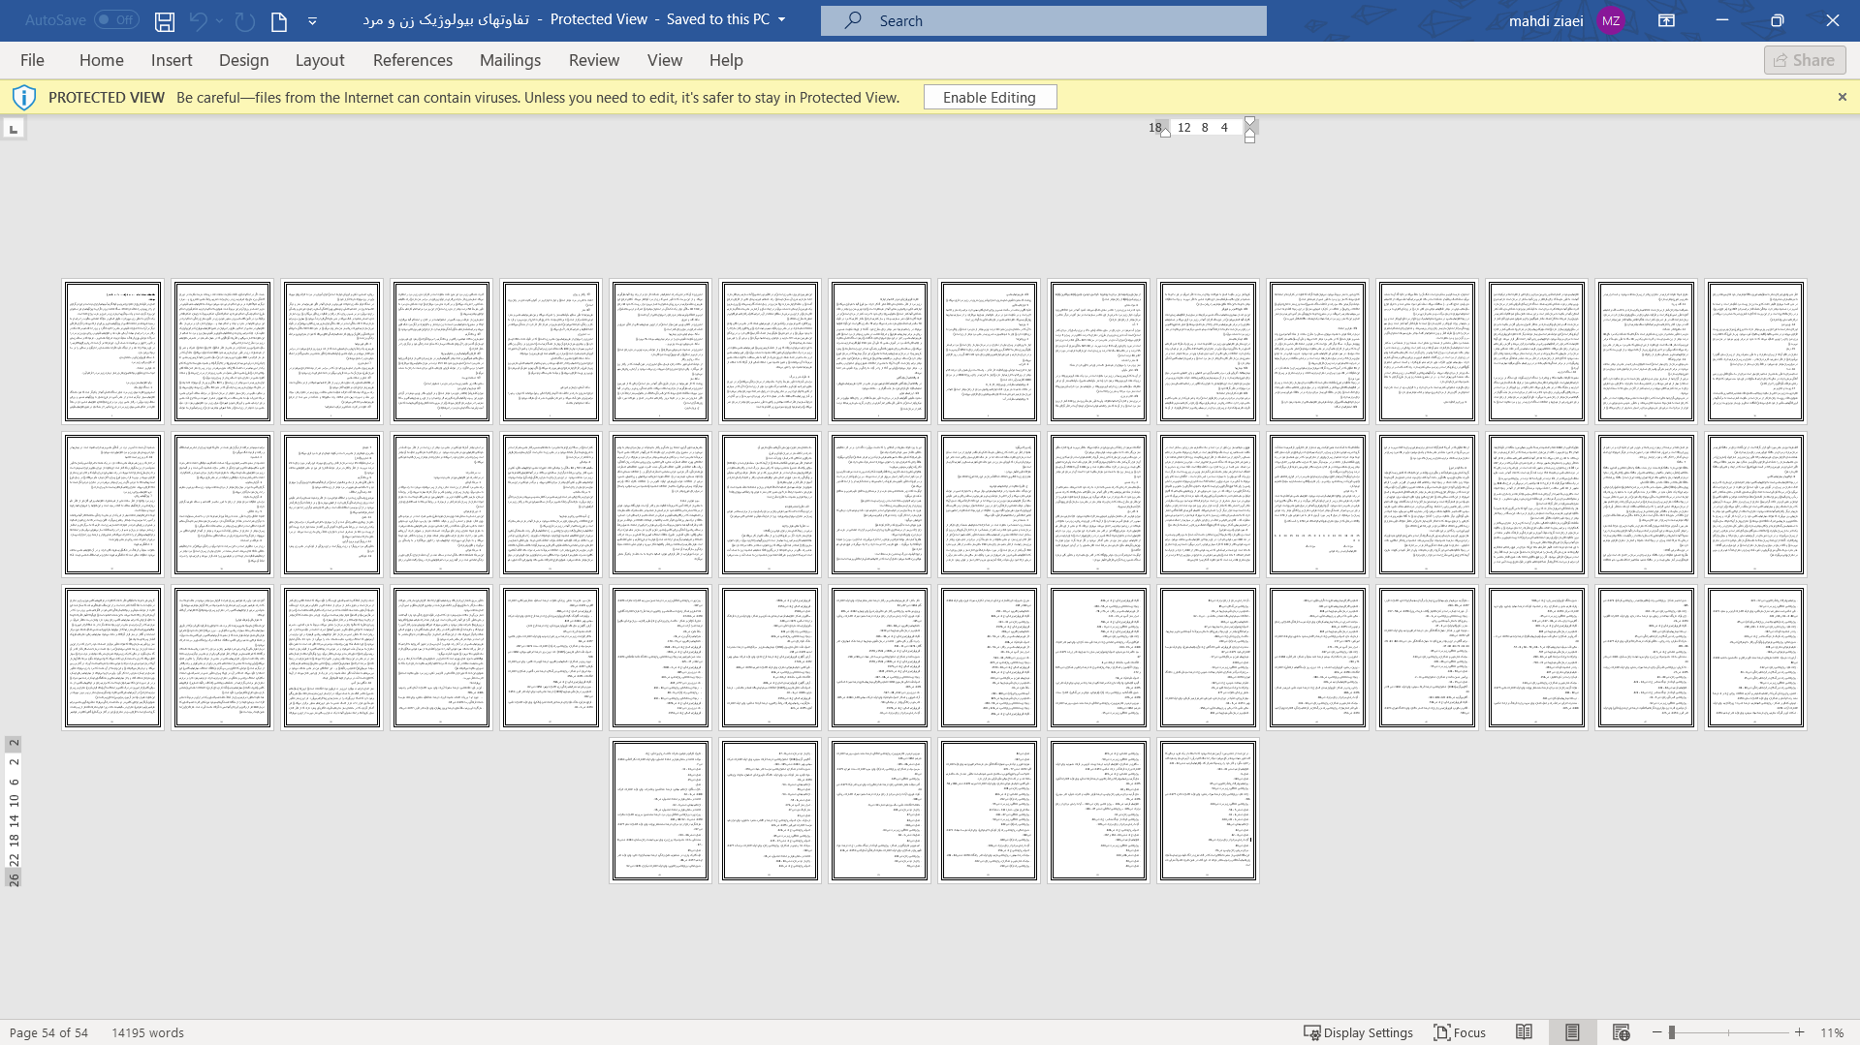Click the Zoom Out minus button
This screenshot has height=1045, width=1860.
[x=1657, y=1032]
